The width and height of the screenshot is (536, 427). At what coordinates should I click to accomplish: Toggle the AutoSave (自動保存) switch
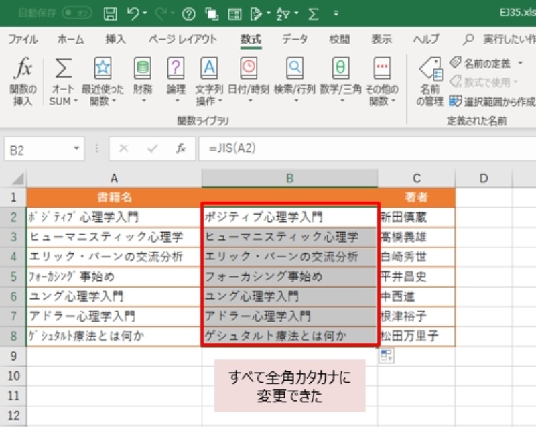(76, 13)
